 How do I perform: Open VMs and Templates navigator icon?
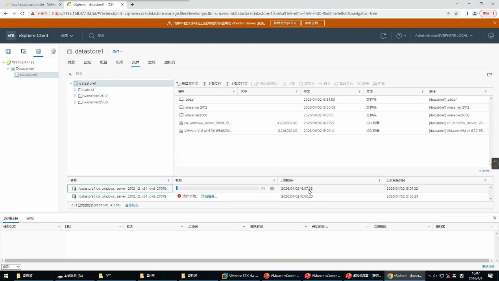pyautogui.click(x=23, y=52)
